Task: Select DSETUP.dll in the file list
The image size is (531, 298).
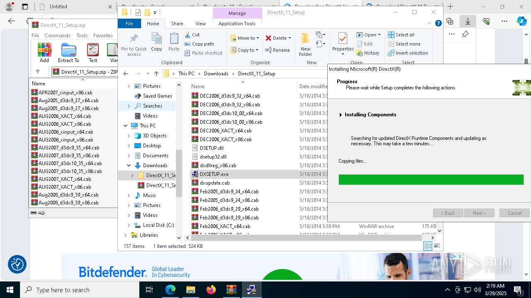Action: 212,148
